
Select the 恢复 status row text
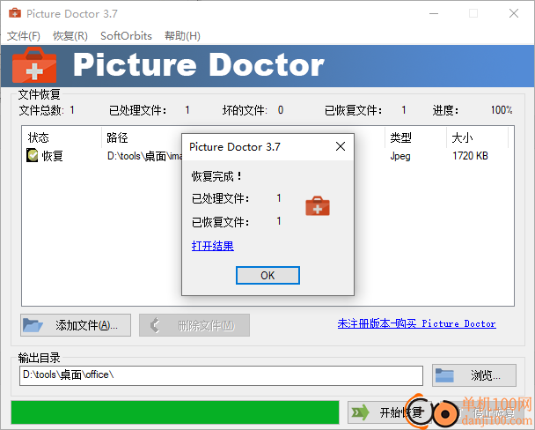click(x=52, y=156)
